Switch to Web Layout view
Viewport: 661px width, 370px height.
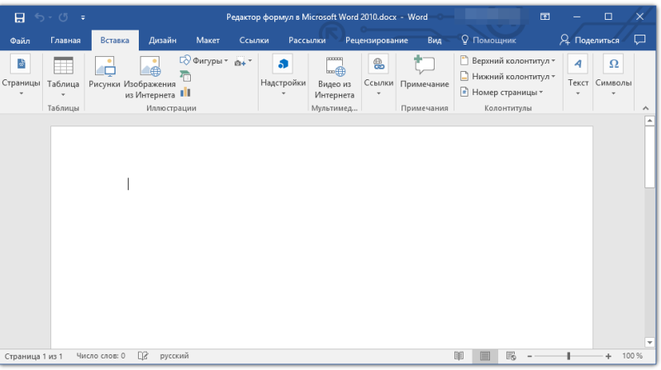click(x=511, y=356)
